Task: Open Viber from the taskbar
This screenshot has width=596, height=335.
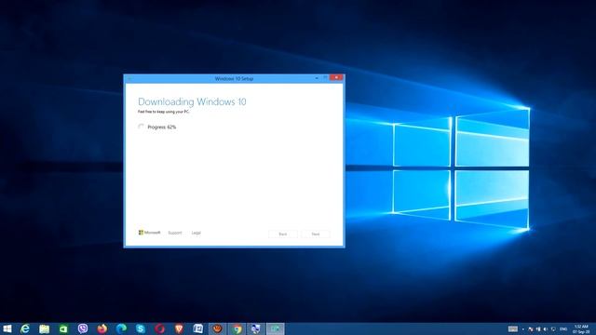Action: point(83,328)
